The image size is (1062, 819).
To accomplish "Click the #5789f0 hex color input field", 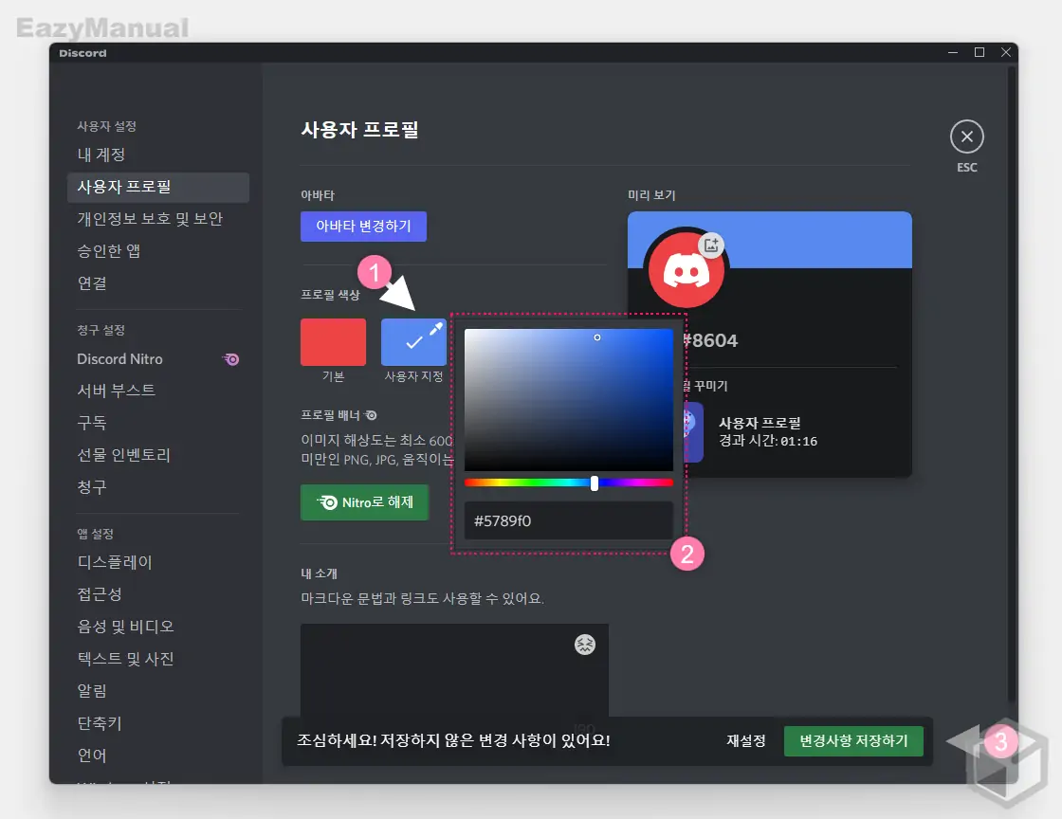I will (567, 519).
